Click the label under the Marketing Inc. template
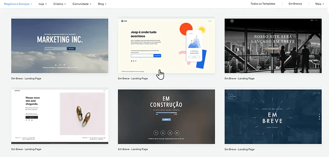The image size is (329, 157). [26, 78]
